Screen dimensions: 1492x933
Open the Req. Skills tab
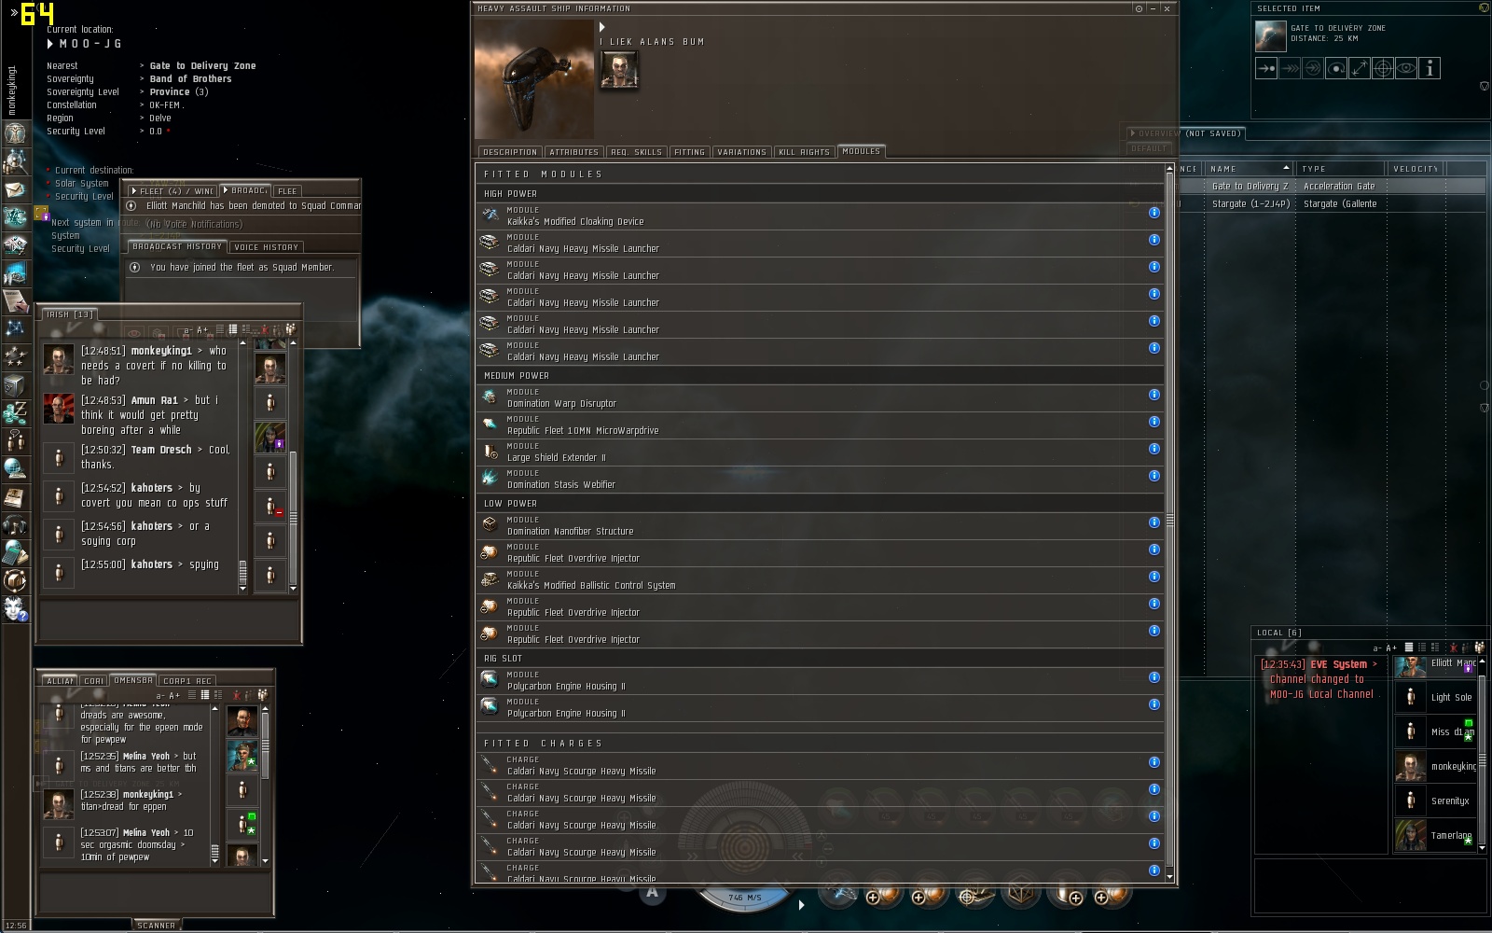click(636, 152)
